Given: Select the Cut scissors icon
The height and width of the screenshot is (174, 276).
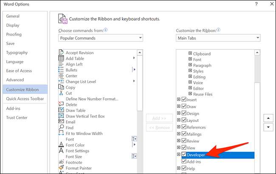Looking at the screenshot, I should point(62,93).
